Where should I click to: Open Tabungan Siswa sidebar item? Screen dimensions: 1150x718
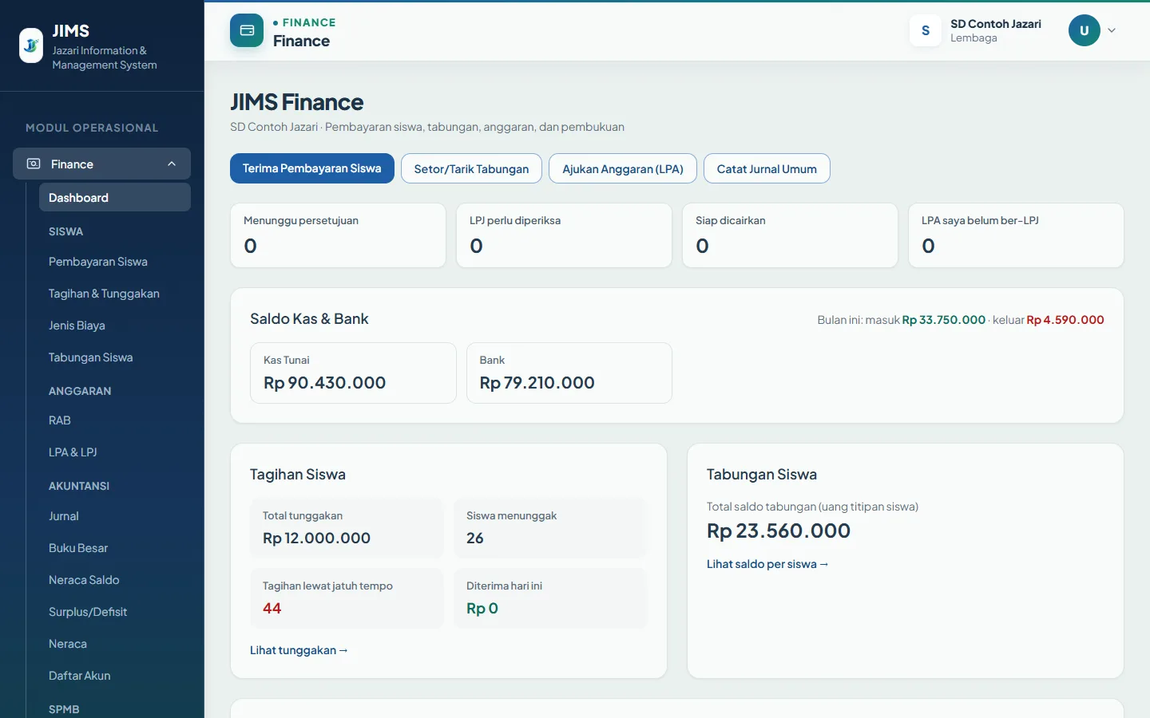tap(115, 357)
